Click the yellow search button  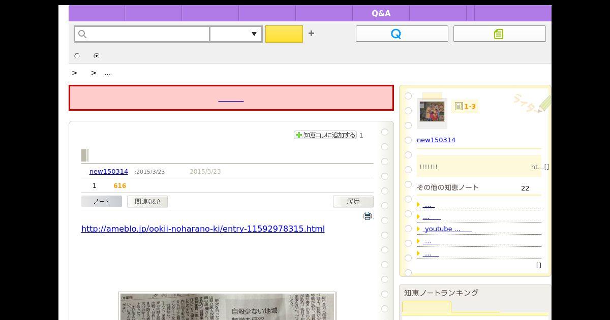pos(284,34)
